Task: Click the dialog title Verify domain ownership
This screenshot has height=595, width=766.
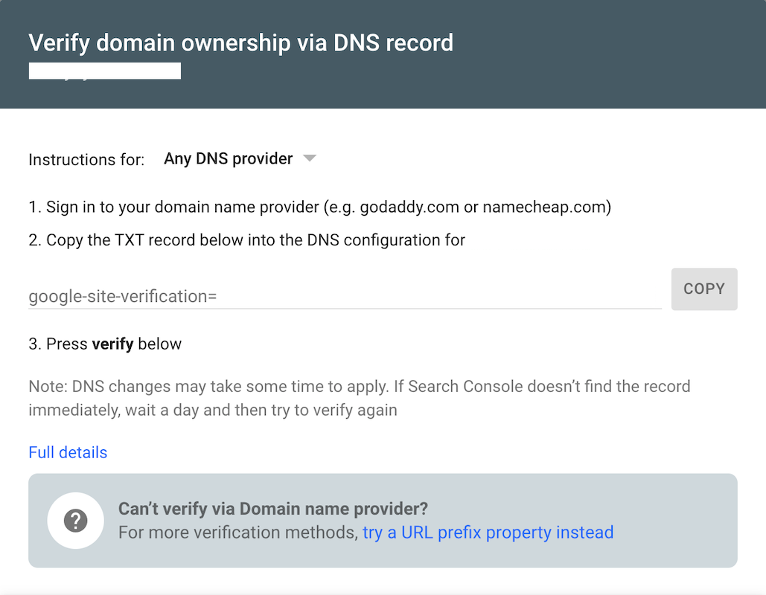Action: pyautogui.click(x=240, y=43)
